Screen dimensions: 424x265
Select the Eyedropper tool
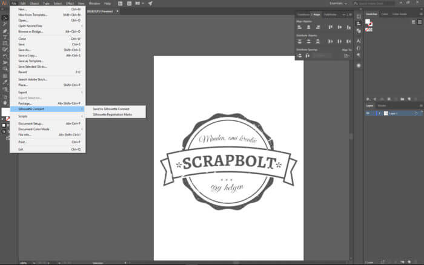5,82
